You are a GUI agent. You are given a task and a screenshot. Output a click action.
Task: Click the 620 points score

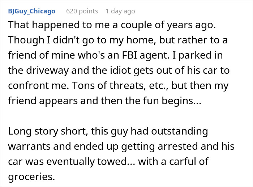[82, 11]
